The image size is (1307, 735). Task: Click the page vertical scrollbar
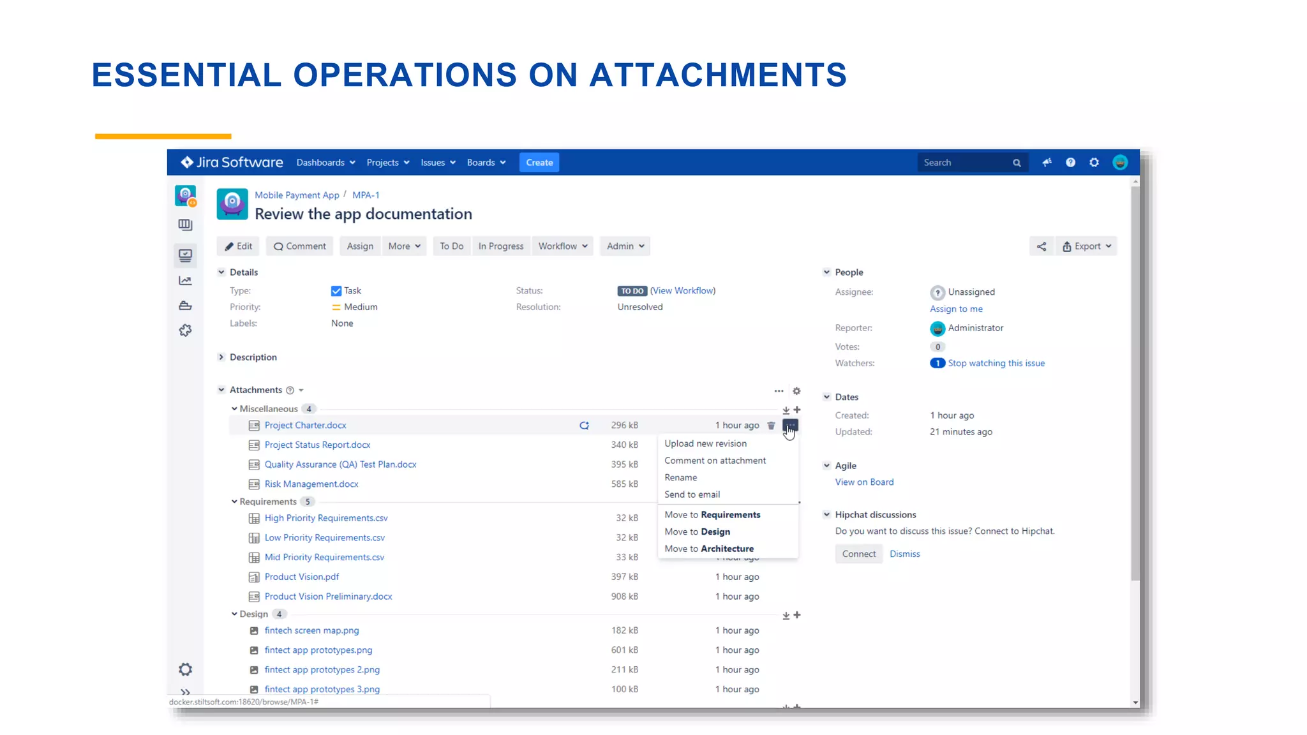[x=1135, y=383]
